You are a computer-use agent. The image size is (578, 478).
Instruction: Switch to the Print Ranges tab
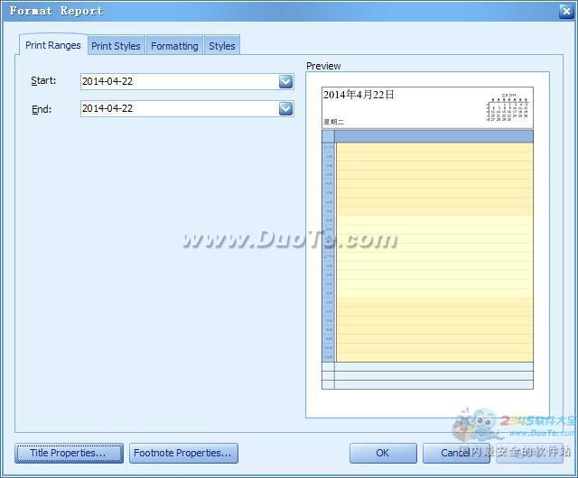[x=53, y=45]
